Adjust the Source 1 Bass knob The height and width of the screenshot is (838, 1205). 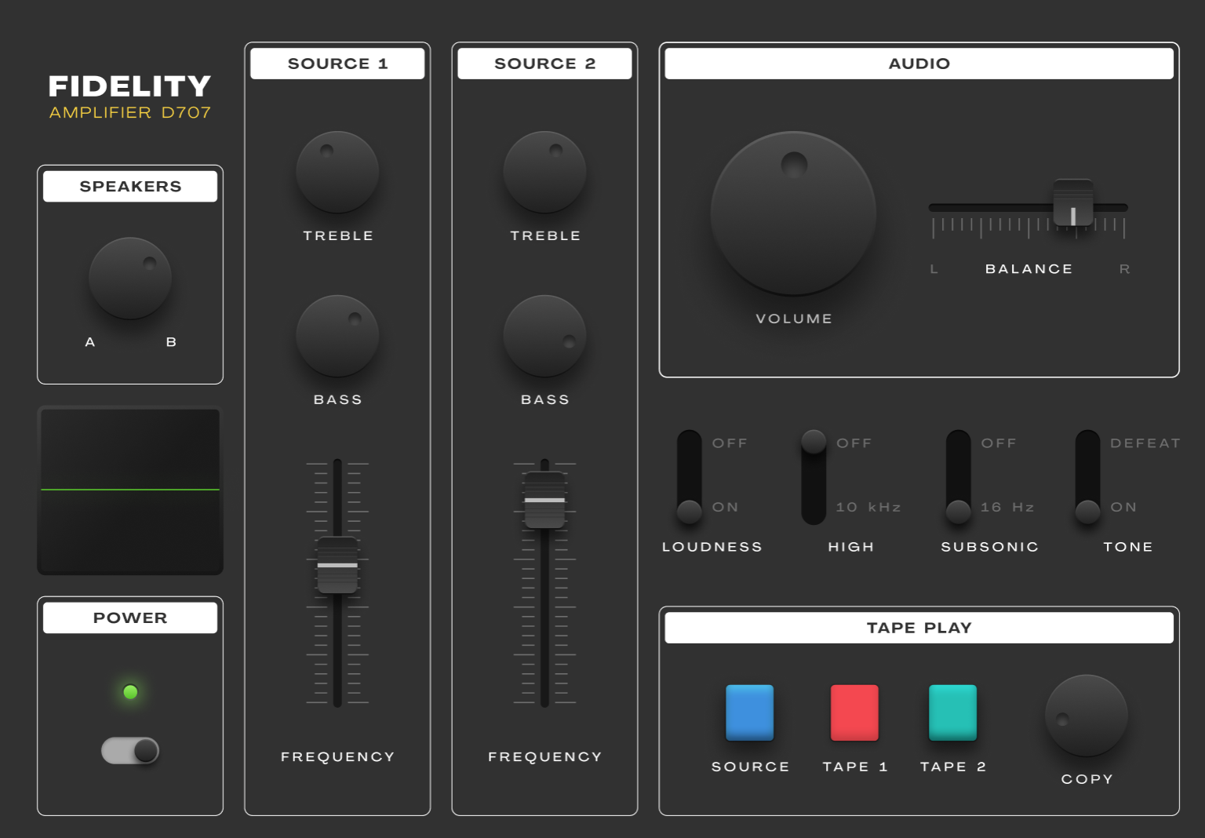tap(337, 336)
